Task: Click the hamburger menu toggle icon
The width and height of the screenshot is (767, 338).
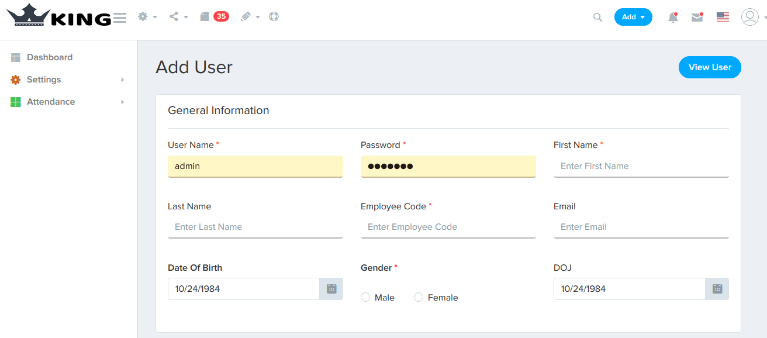Action: [120, 18]
